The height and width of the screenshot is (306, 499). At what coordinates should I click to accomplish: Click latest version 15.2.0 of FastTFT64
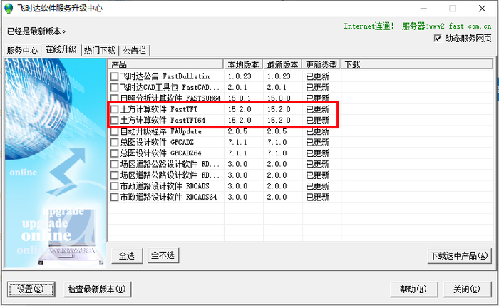pos(279,121)
